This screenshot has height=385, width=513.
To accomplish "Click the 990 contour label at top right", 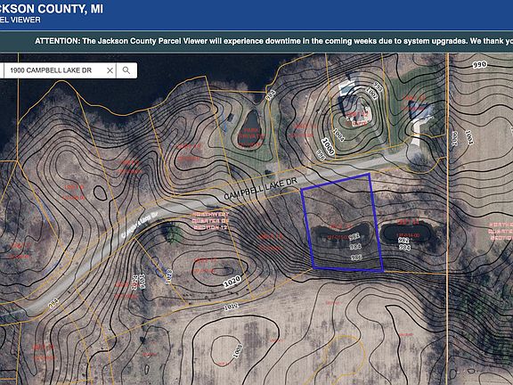I will pyautogui.click(x=479, y=64).
